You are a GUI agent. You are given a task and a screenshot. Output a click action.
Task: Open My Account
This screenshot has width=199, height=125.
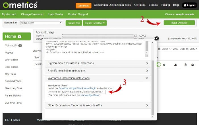pos(9,14)
